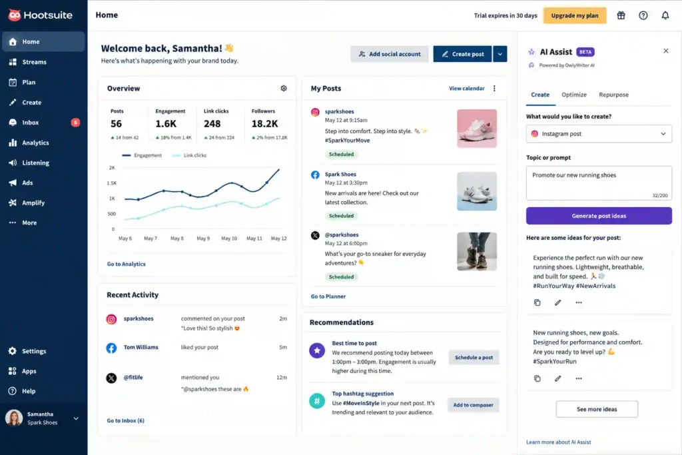Viewport: 682px width, 455px height.
Task: Click Upgrade my plan button
Action: click(575, 15)
